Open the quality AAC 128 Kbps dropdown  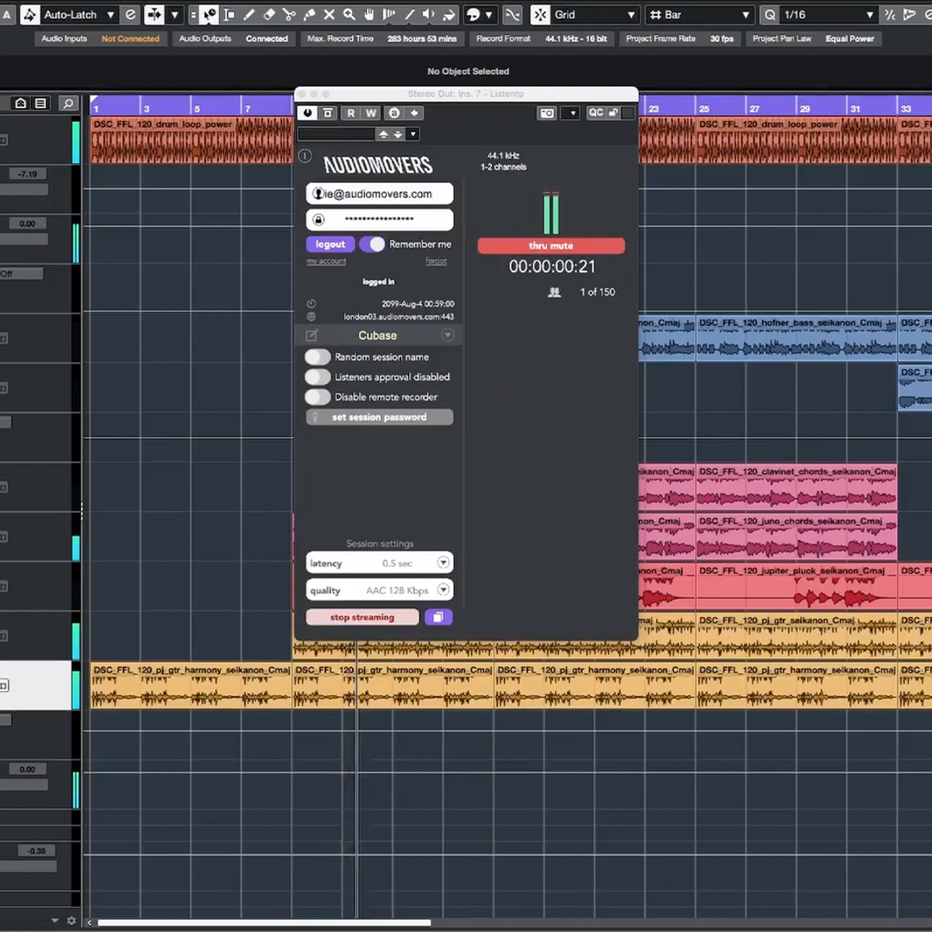point(379,590)
